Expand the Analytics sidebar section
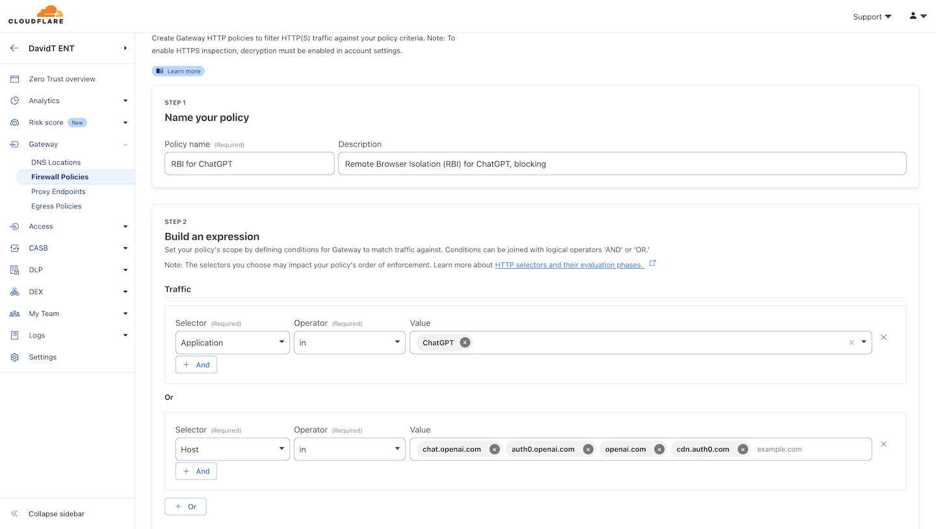This screenshot has width=936, height=529. pyautogui.click(x=125, y=101)
